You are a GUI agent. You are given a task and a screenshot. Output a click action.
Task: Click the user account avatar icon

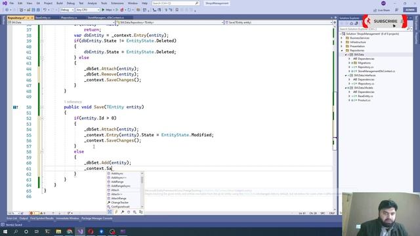383,3
